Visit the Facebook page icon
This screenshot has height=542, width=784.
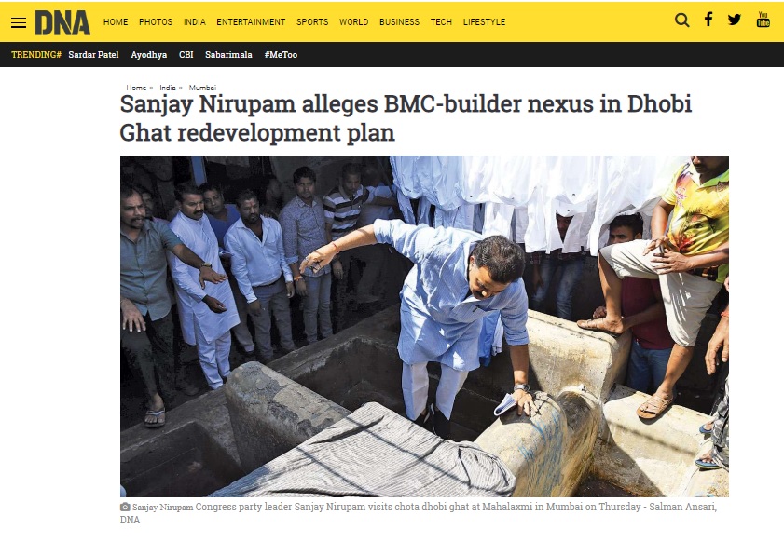pos(708,19)
